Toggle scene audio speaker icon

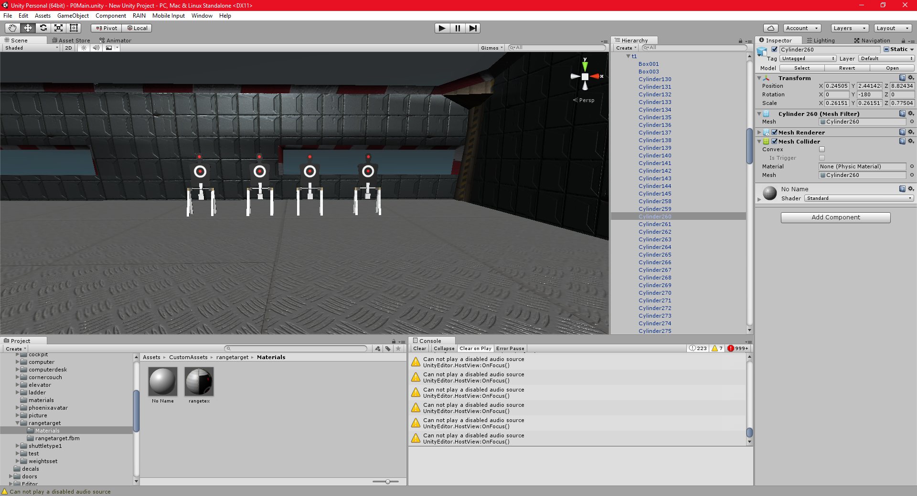(96, 48)
